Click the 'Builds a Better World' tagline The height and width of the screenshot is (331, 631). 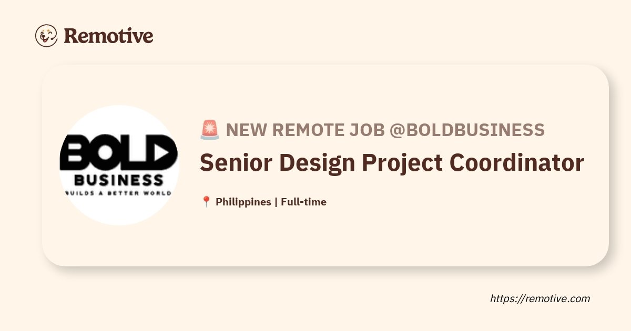click(119, 193)
